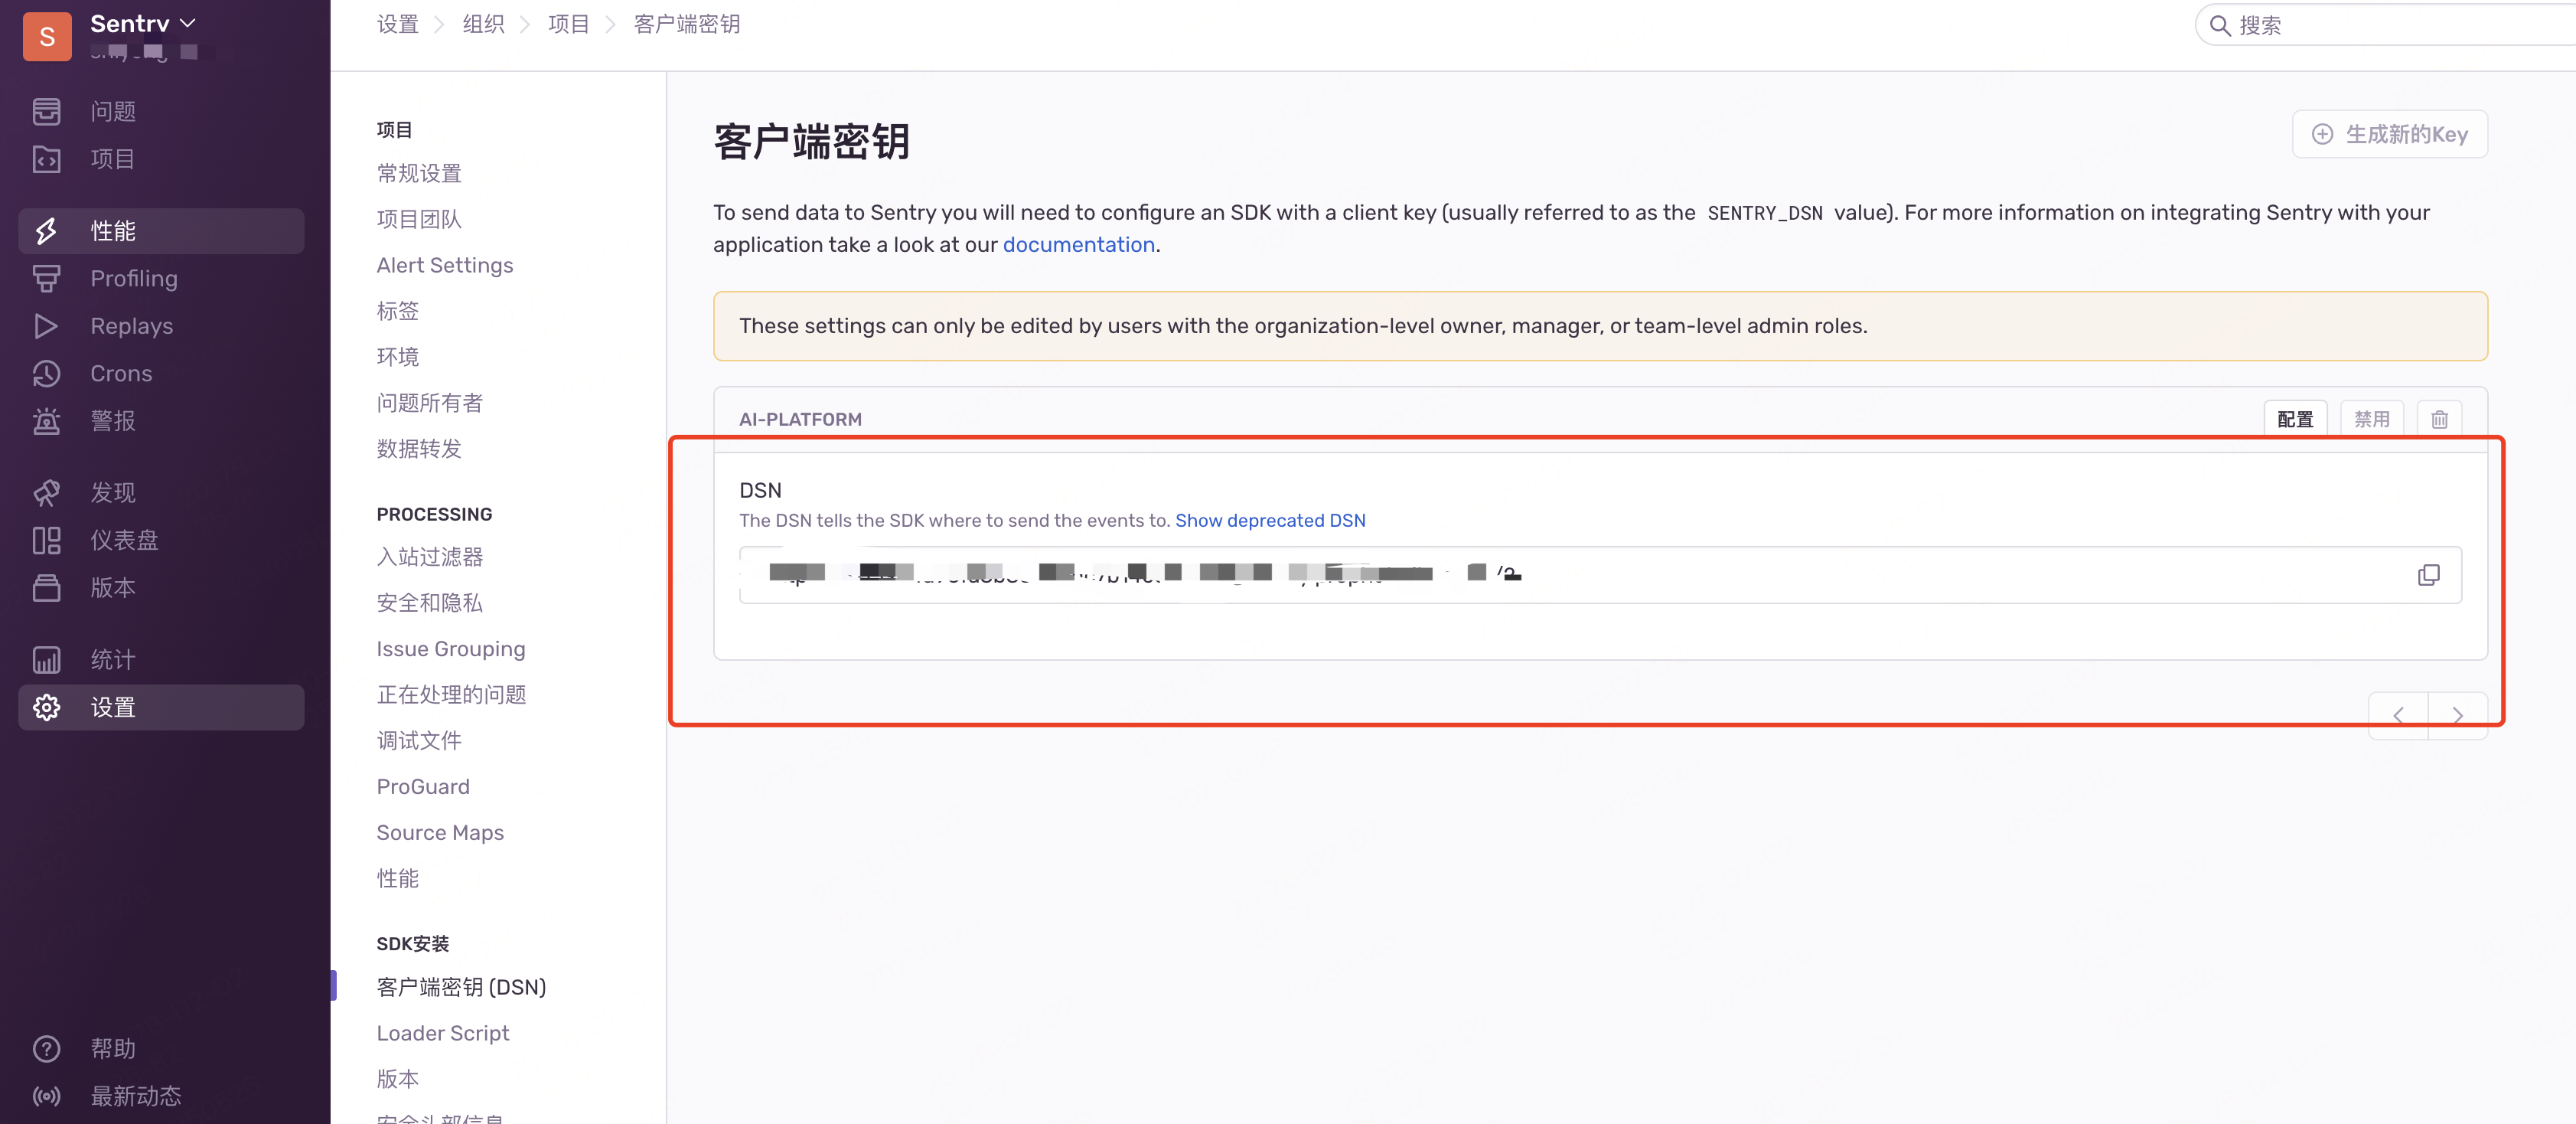The height and width of the screenshot is (1124, 2576).
Task: Open the 统计 (Stats) section
Action: 112,658
